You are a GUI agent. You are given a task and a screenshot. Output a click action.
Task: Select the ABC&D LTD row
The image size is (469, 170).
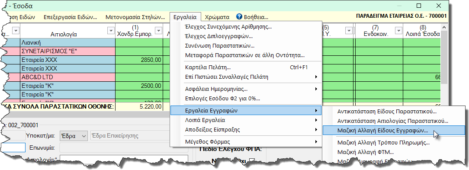pos(68,77)
